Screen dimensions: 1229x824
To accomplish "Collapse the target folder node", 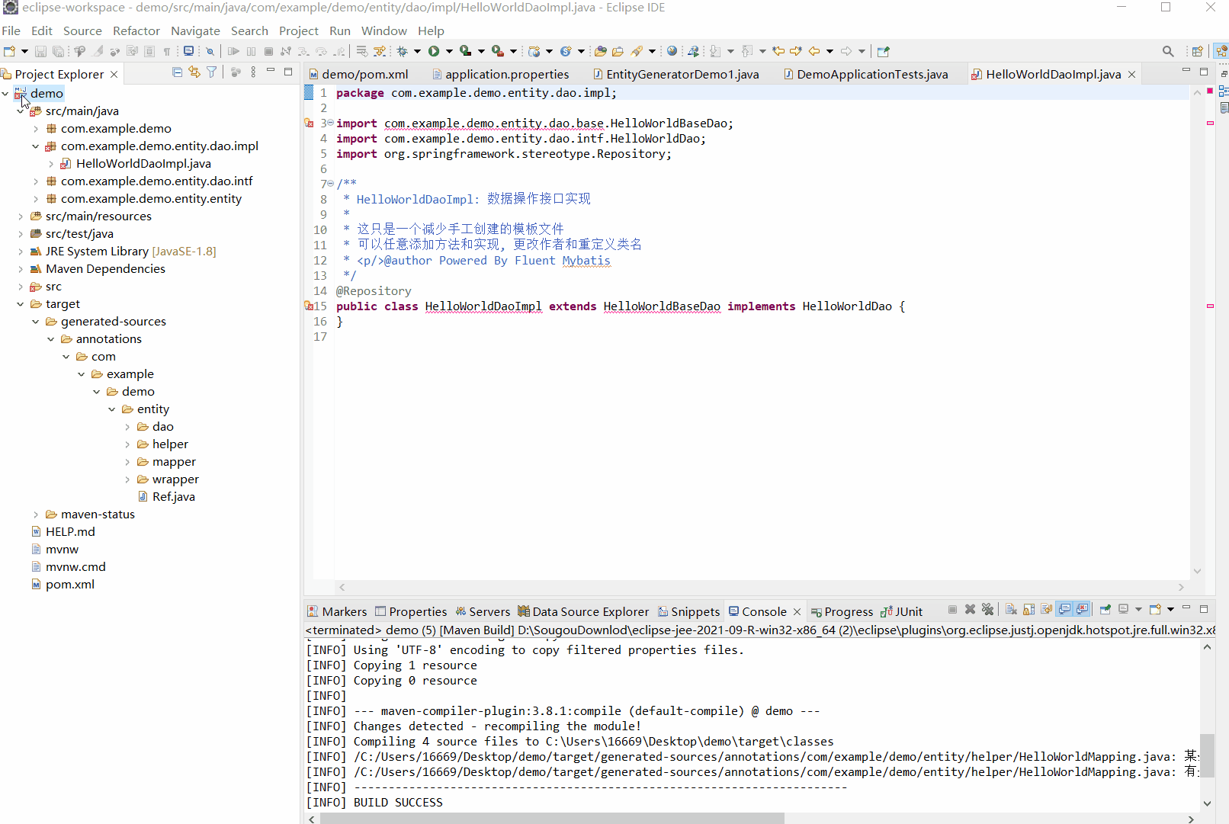I will click(x=21, y=304).
